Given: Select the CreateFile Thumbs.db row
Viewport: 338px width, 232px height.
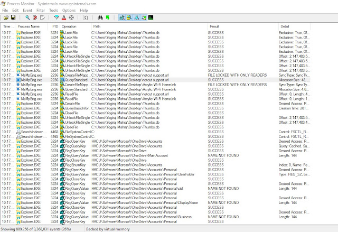Looking at the screenshot, I should click(156, 104).
